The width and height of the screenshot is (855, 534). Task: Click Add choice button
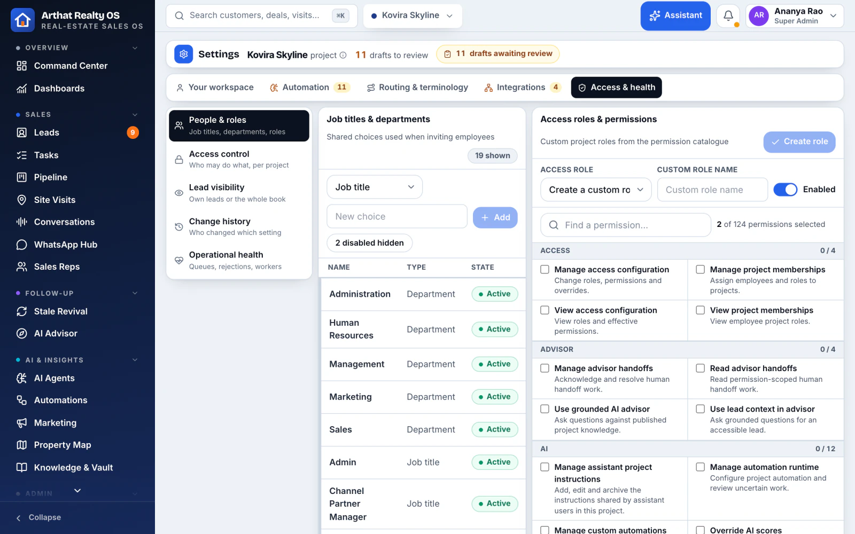(495, 217)
